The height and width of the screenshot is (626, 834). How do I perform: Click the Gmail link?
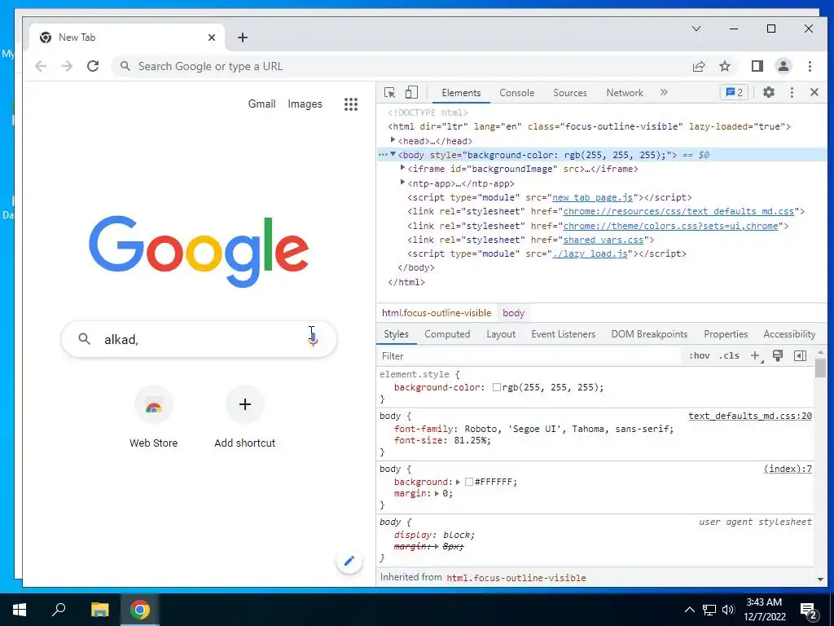[261, 104]
